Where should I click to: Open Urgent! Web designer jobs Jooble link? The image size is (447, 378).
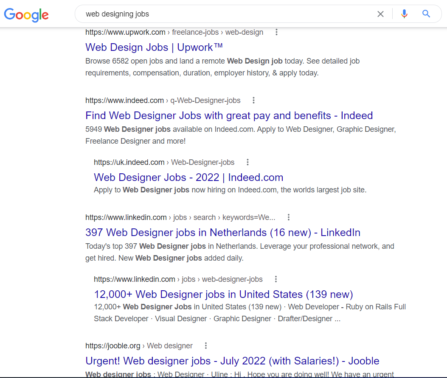click(232, 361)
